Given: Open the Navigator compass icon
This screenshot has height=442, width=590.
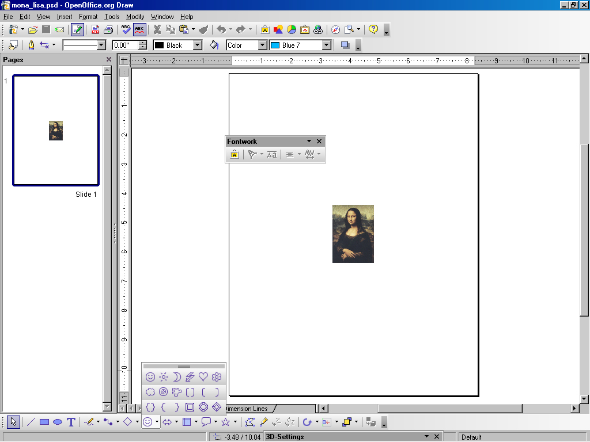Looking at the screenshot, I should coord(335,29).
